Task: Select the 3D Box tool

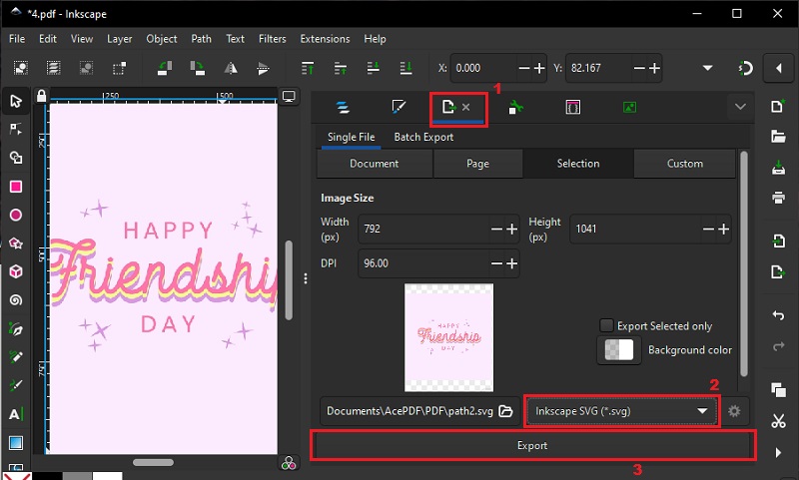Action: (16, 271)
